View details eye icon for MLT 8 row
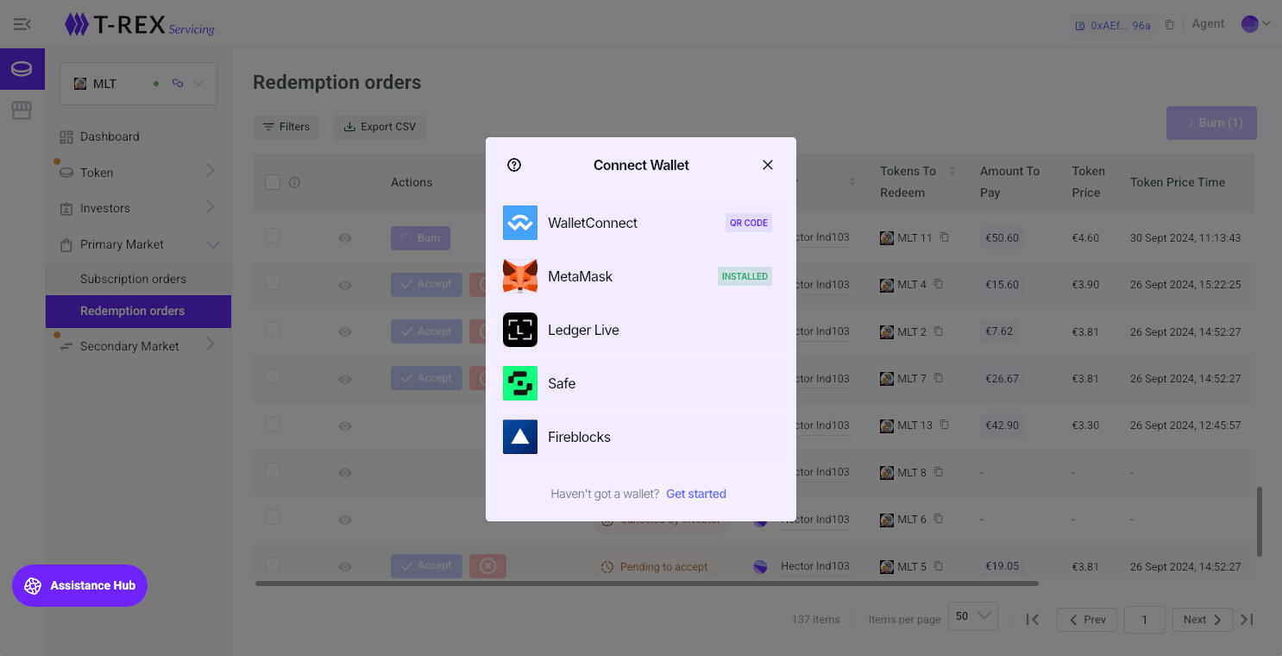This screenshot has width=1282, height=656. (345, 473)
